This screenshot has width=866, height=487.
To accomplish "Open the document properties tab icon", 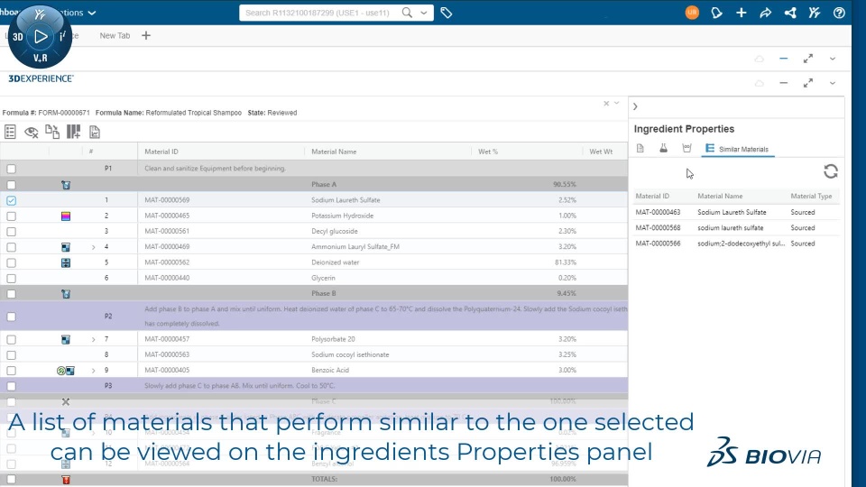I will [x=640, y=148].
